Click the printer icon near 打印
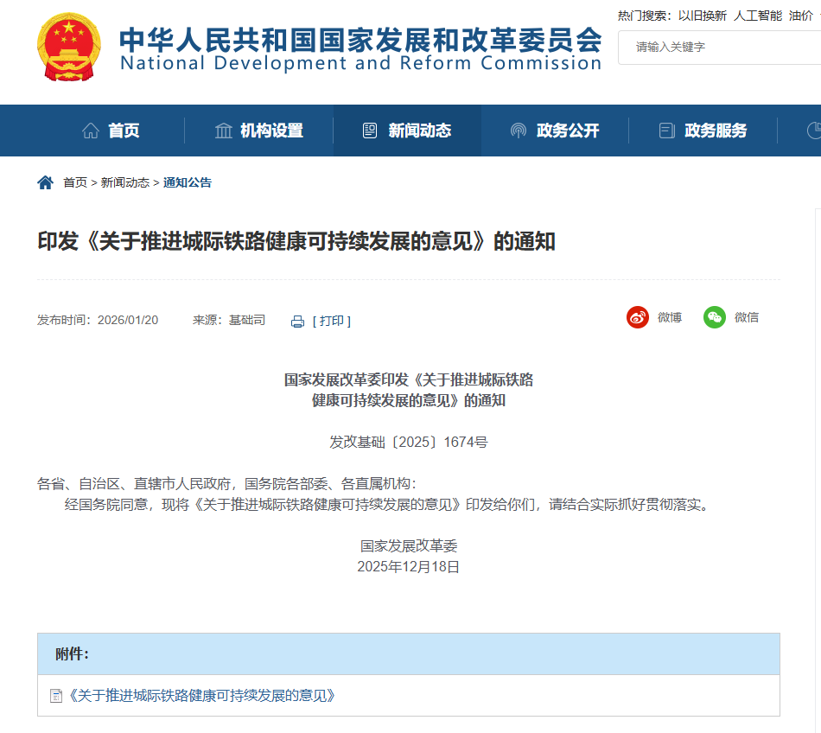 tap(297, 320)
